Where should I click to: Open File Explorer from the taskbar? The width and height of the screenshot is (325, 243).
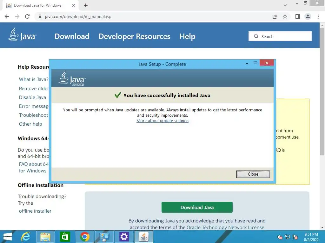pos(45,237)
